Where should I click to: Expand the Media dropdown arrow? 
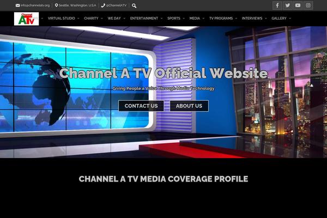click(203, 19)
